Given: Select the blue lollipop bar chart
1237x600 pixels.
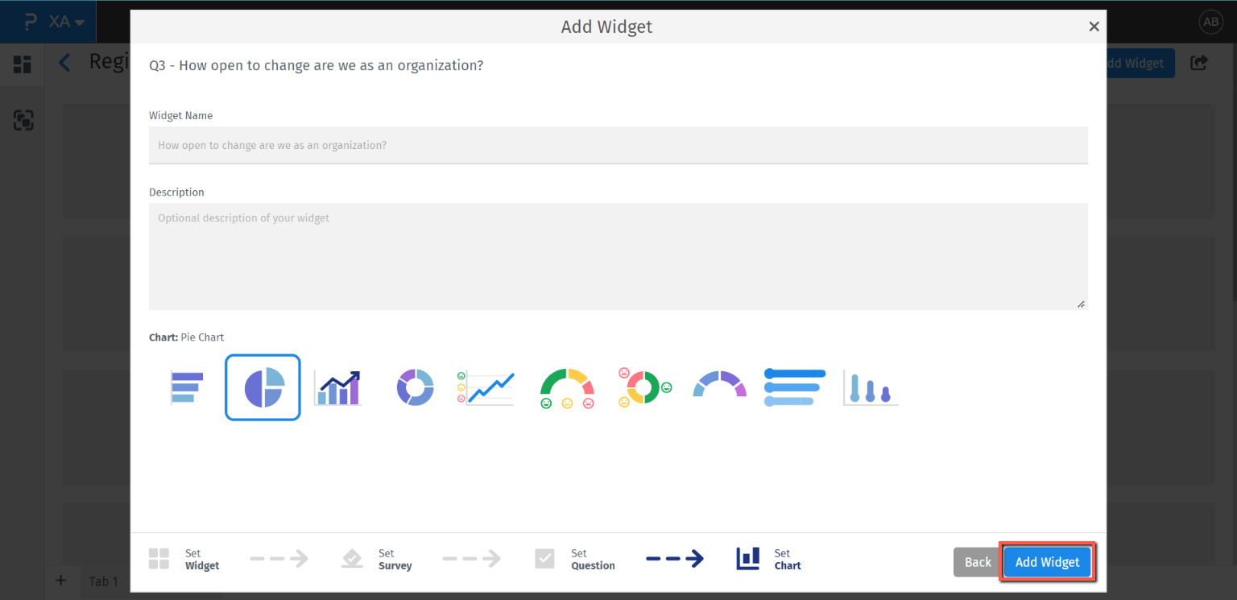Looking at the screenshot, I should pos(795,387).
